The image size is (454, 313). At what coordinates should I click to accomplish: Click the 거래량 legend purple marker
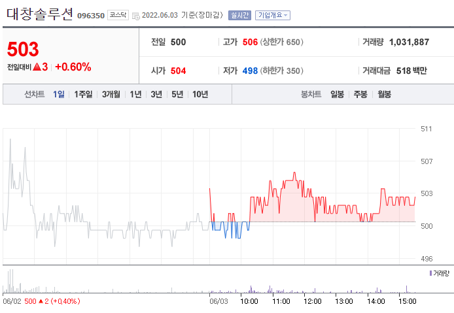(430, 273)
